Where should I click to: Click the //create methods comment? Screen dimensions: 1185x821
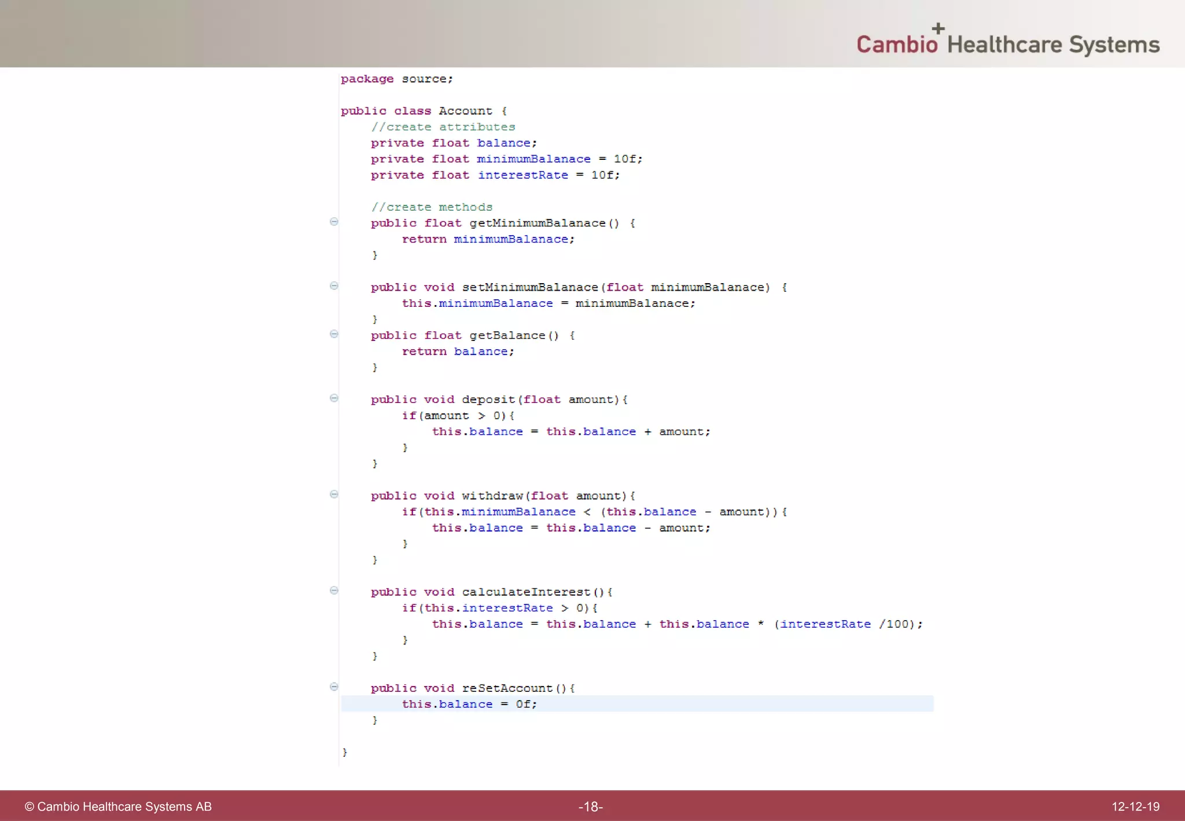[432, 207]
